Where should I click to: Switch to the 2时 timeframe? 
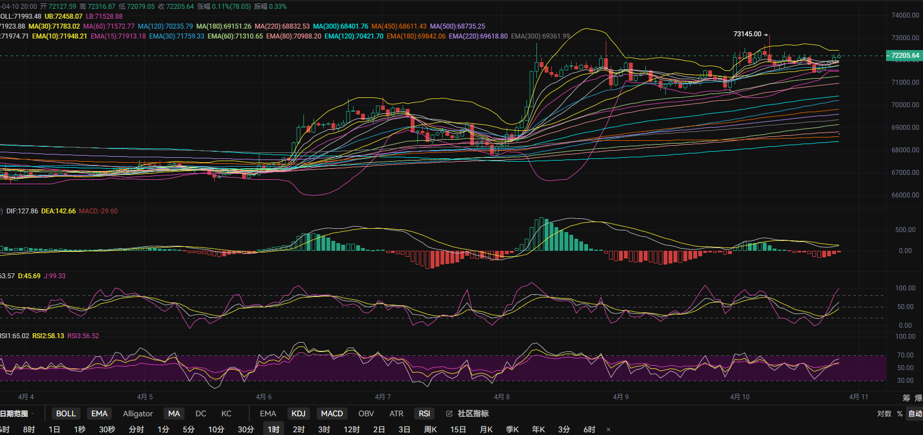298,430
